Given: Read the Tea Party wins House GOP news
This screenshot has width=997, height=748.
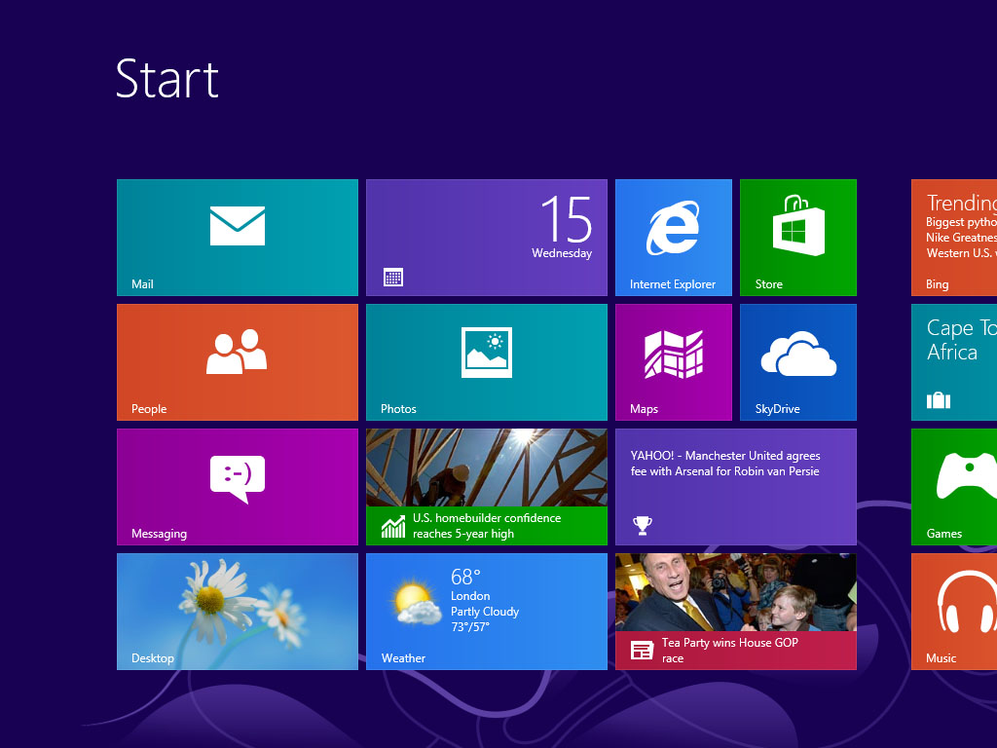Looking at the screenshot, I should tap(735, 650).
